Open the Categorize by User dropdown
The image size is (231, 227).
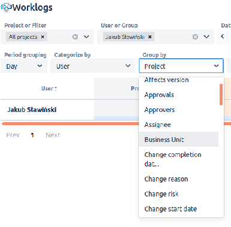pos(93,66)
